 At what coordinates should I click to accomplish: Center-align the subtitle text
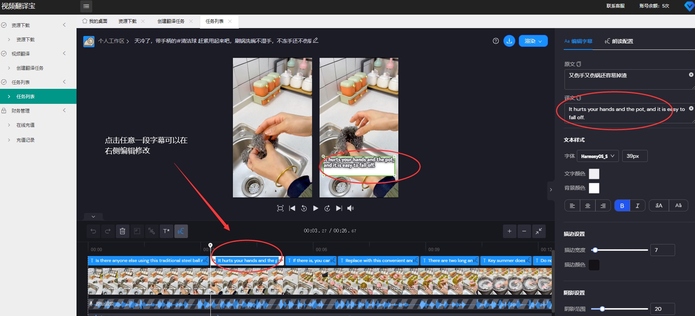[588, 205]
